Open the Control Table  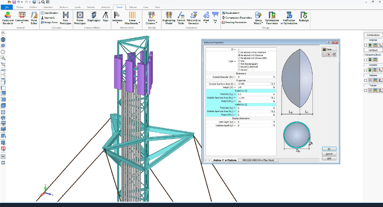point(181,18)
